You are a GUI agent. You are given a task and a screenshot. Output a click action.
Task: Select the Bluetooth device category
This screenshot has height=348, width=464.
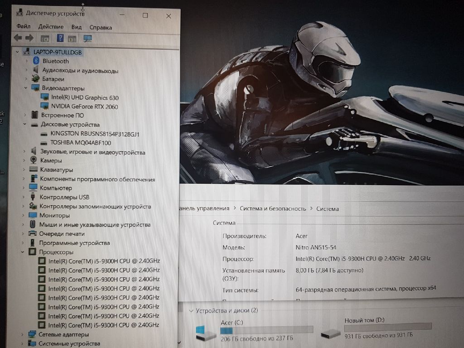click(x=55, y=61)
